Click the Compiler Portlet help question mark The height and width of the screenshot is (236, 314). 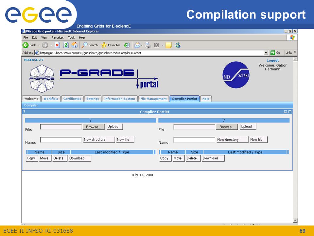(x=24, y=112)
